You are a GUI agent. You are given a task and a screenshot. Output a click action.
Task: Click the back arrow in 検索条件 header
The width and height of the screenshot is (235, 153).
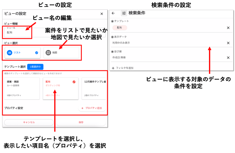pyautogui.click(x=113, y=13)
